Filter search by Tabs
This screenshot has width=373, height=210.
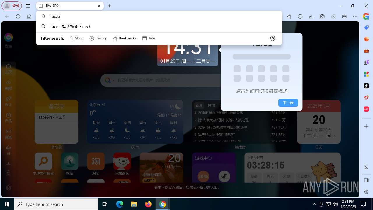coord(149,38)
